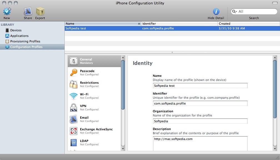Open the Restrictions payload section
Viewport: 280px width, 160px height.
click(x=94, y=84)
